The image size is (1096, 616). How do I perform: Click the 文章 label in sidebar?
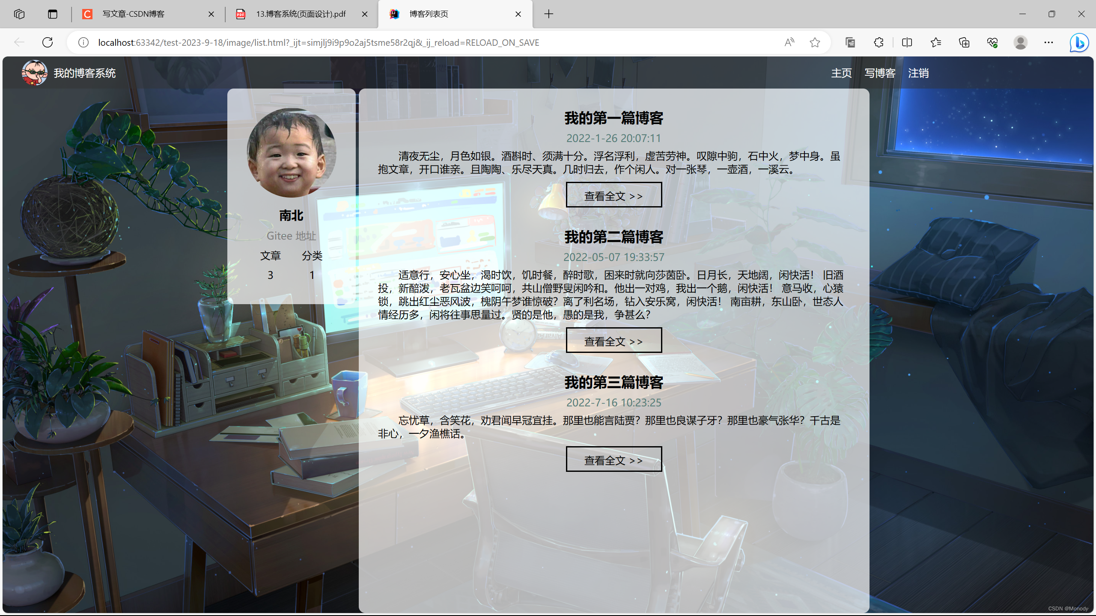271,256
